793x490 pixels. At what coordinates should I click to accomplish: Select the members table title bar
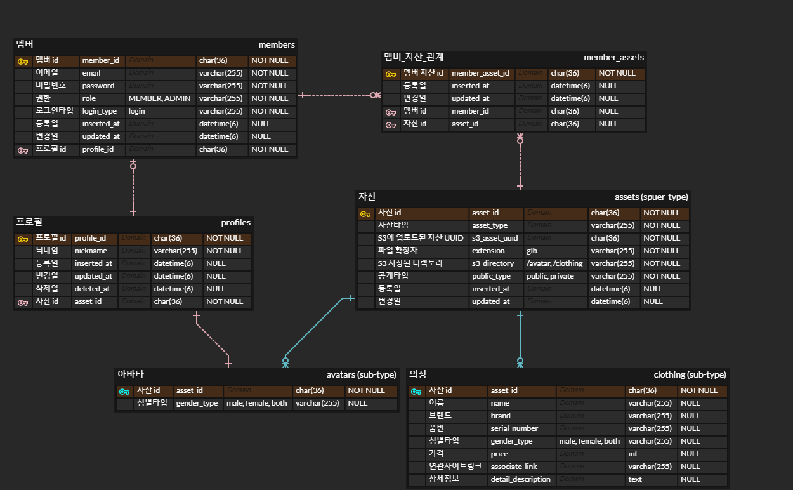pyautogui.click(x=154, y=44)
